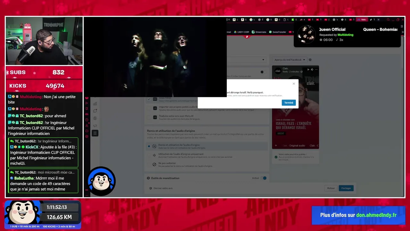Screen dimensions: 410x231
Task: Open the Aperçu du reel Facebook dropdown
Action: click(290, 60)
